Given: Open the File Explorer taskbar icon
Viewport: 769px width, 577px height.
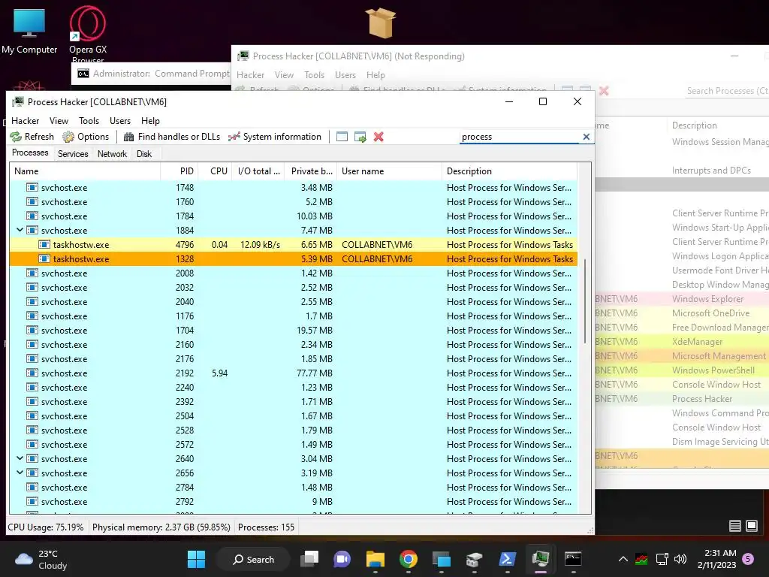Looking at the screenshot, I should click(x=375, y=559).
